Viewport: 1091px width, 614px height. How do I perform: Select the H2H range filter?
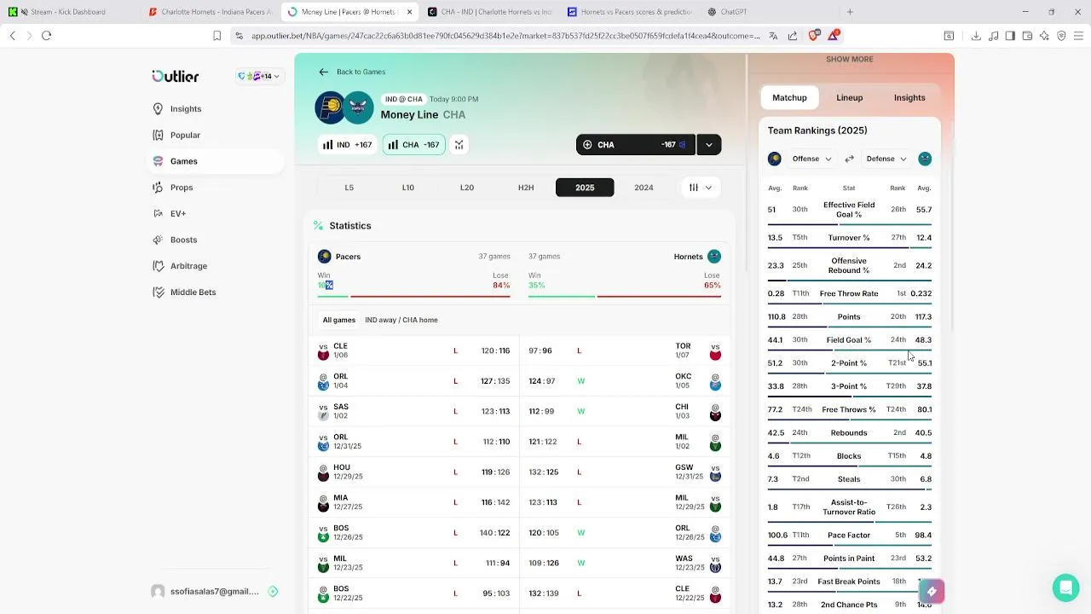(526, 188)
